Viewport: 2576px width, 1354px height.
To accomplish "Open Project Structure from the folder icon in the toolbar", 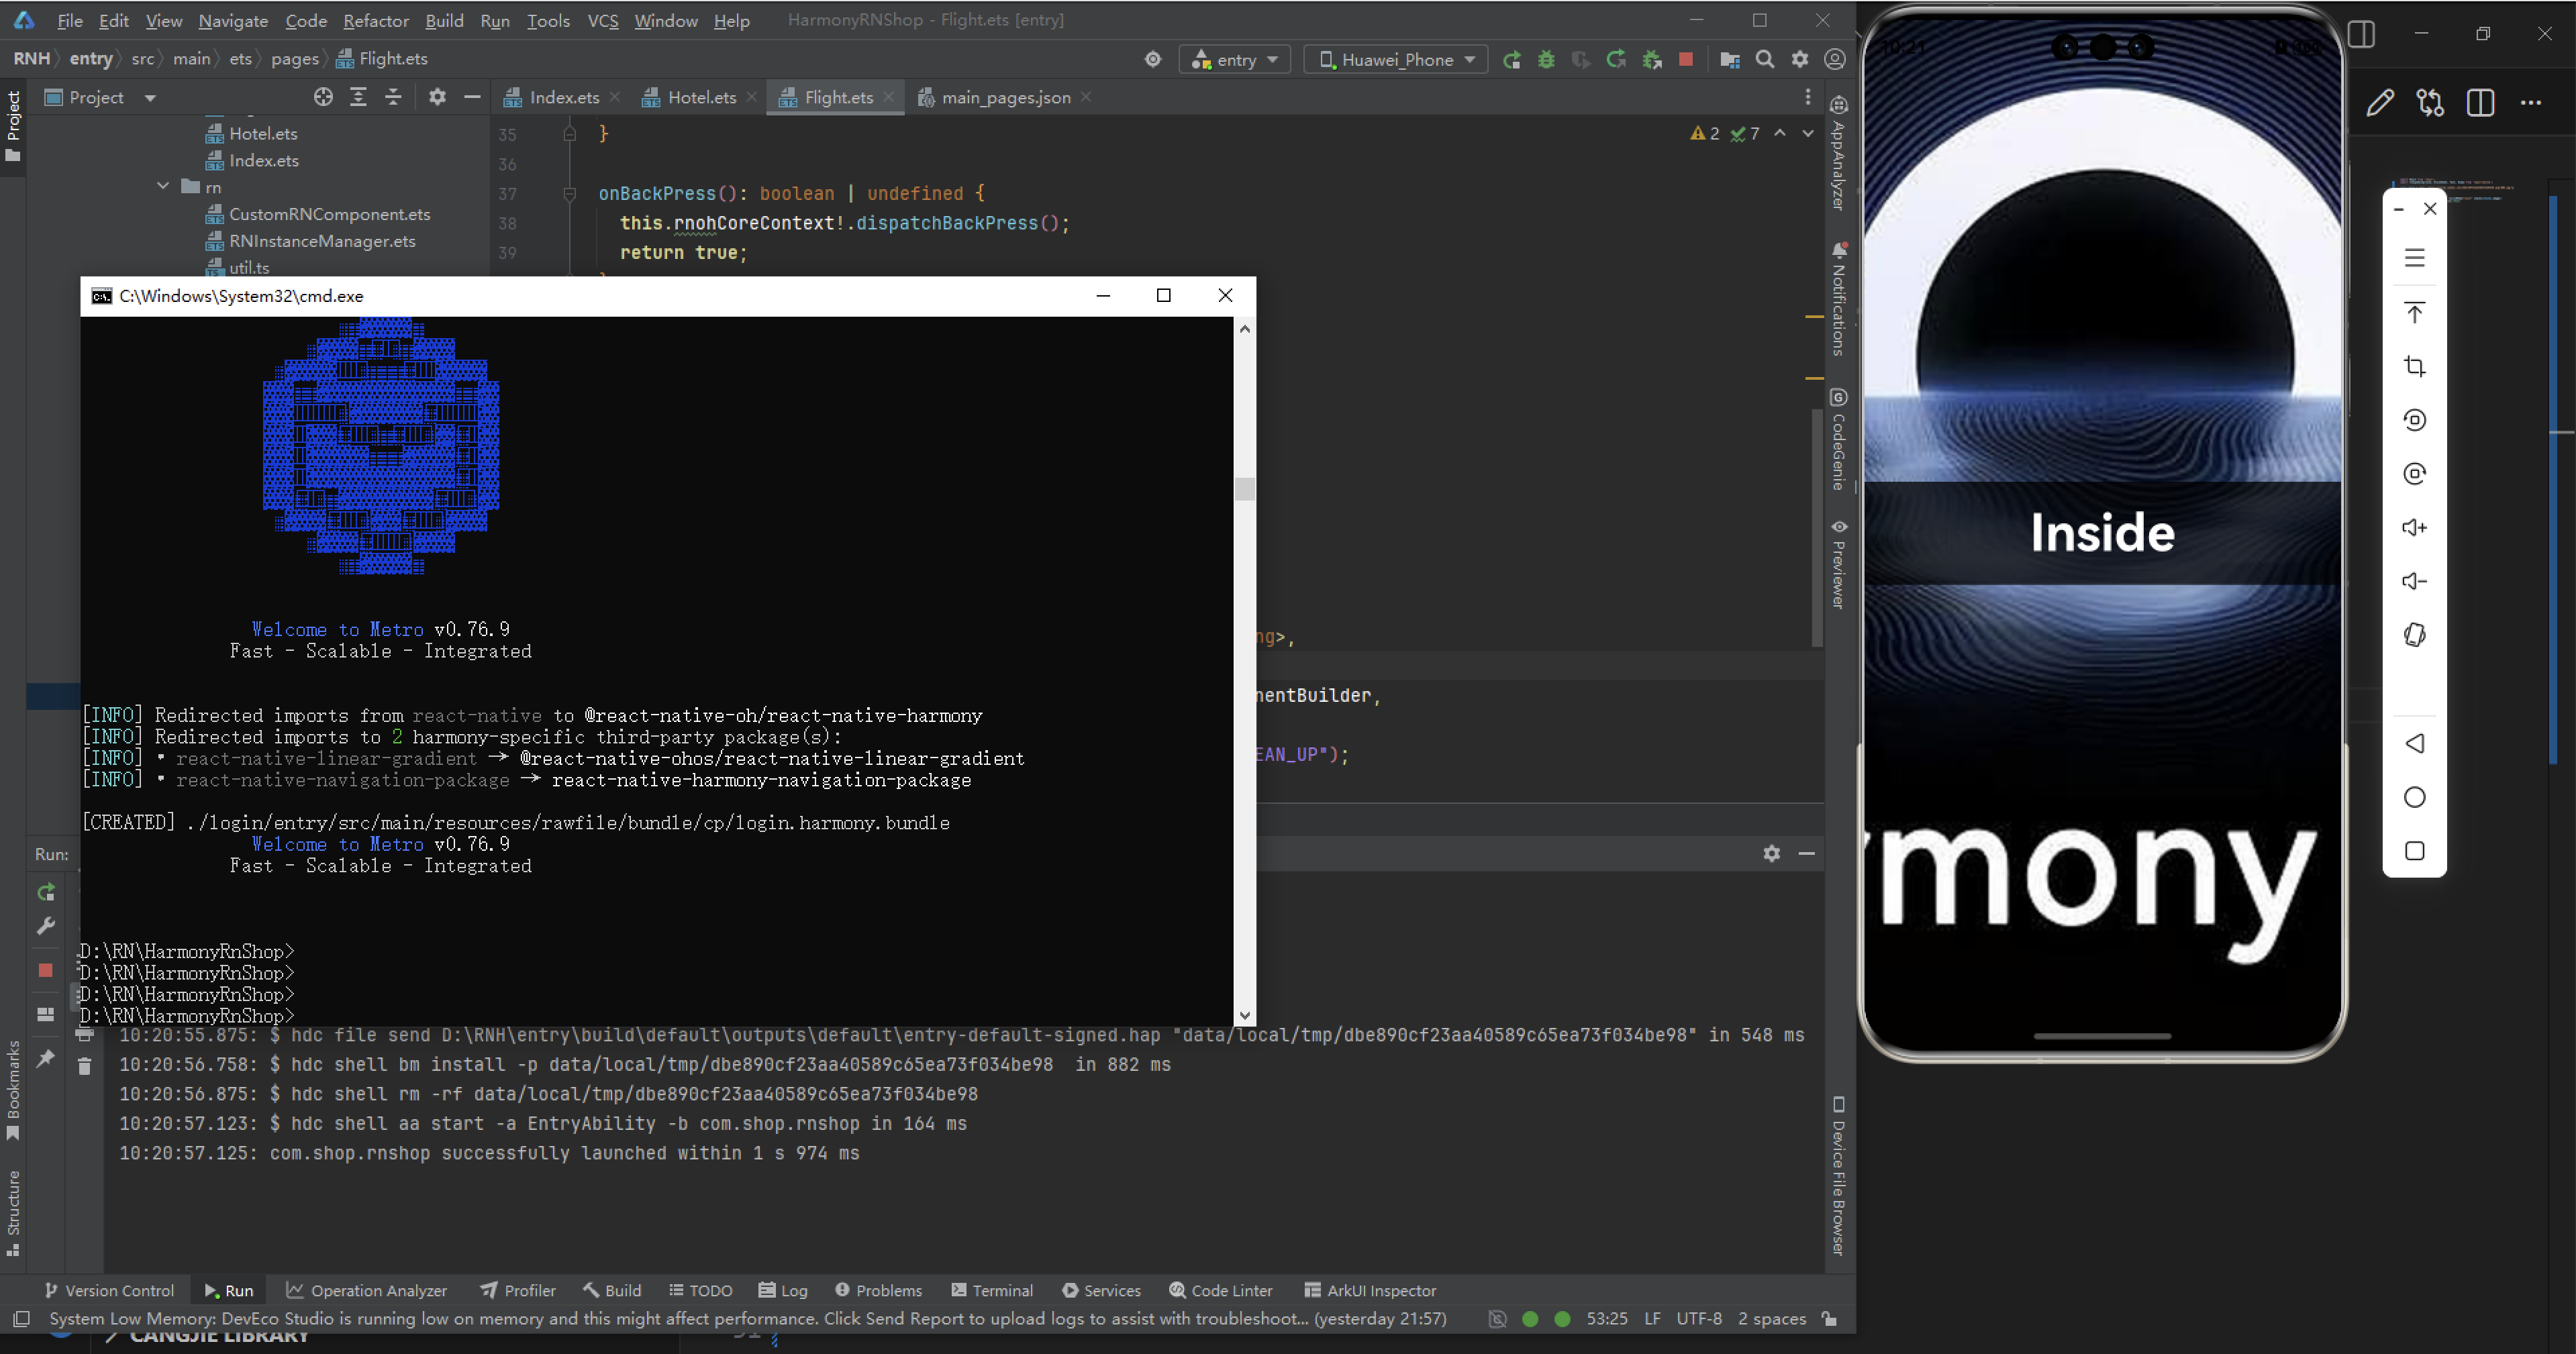I will [x=1730, y=60].
